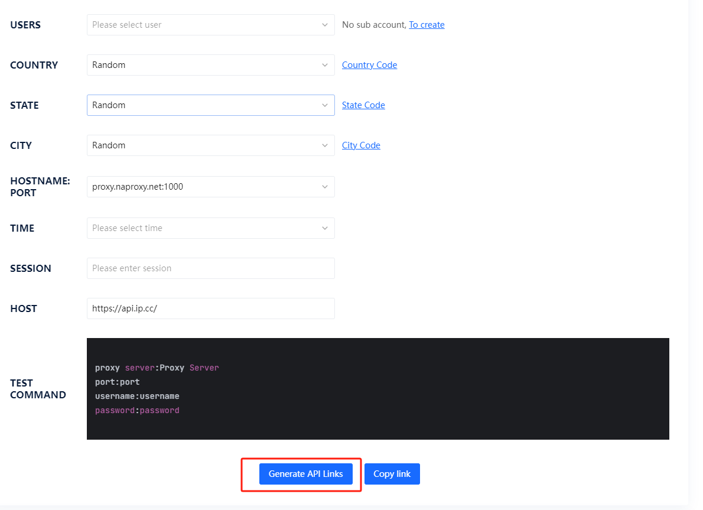Click the chevron arrow in the STATE selector
Screen dimensions: 703x510
(x=324, y=105)
